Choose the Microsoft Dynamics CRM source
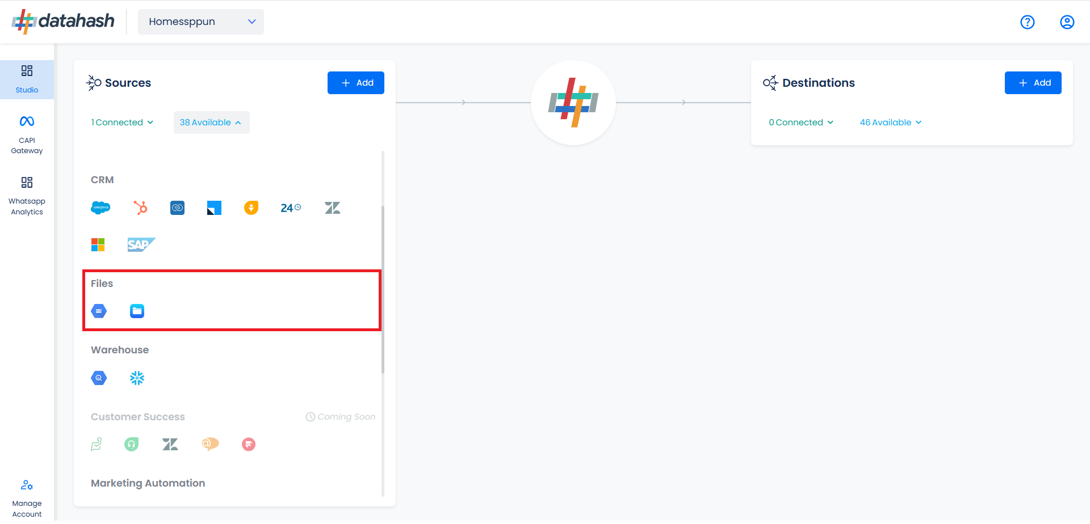The width and height of the screenshot is (1090, 524). (x=98, y=245)
